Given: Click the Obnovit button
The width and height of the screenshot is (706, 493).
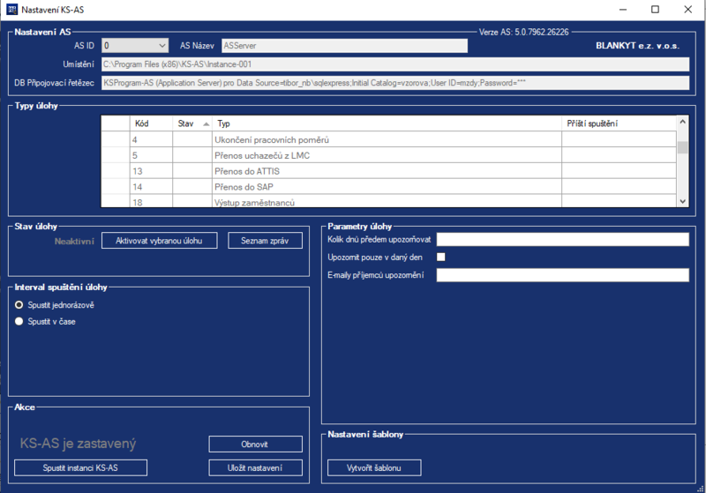Looking at the screenshot, I should click(255, 444).
